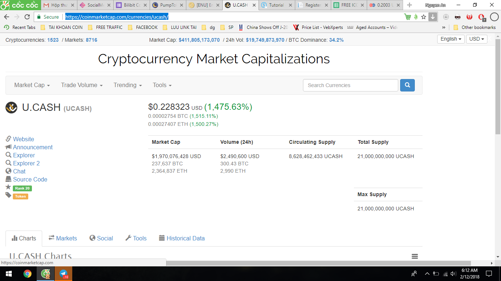This screenshot has height=281, width=501.
Task: Click the 8716 Markets count link
Action: (x=92, y=40)
